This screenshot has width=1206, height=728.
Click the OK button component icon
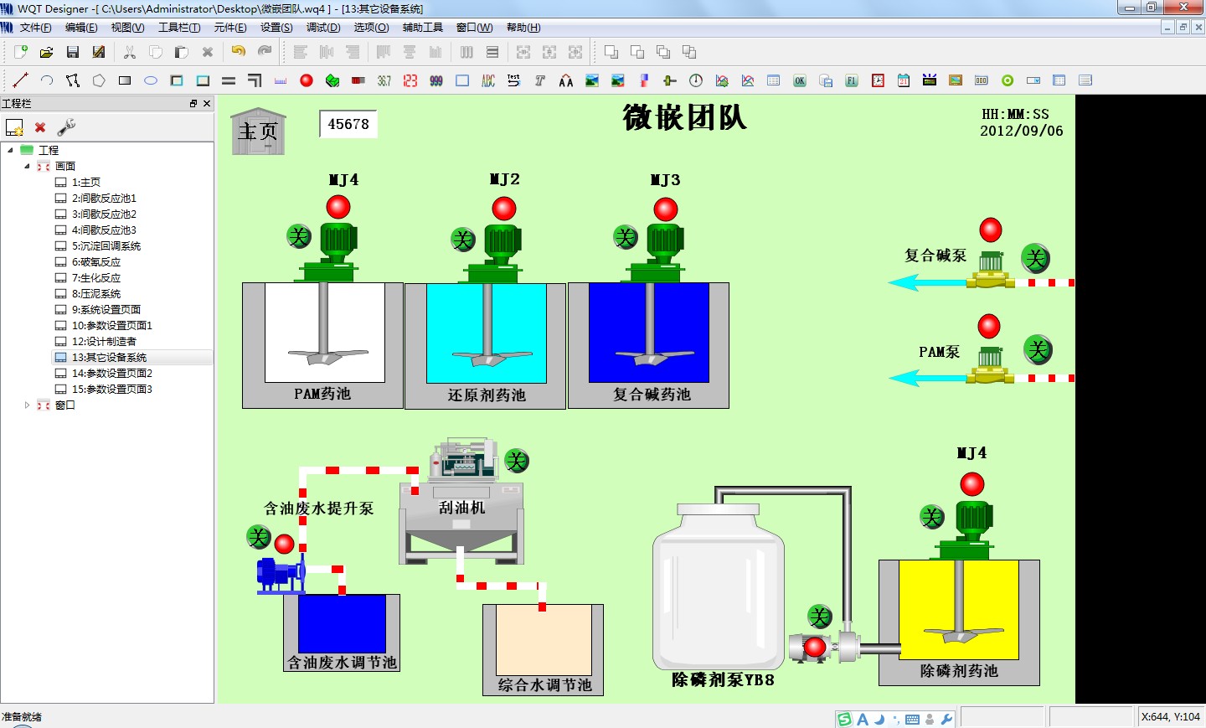[x=800, y=80]
